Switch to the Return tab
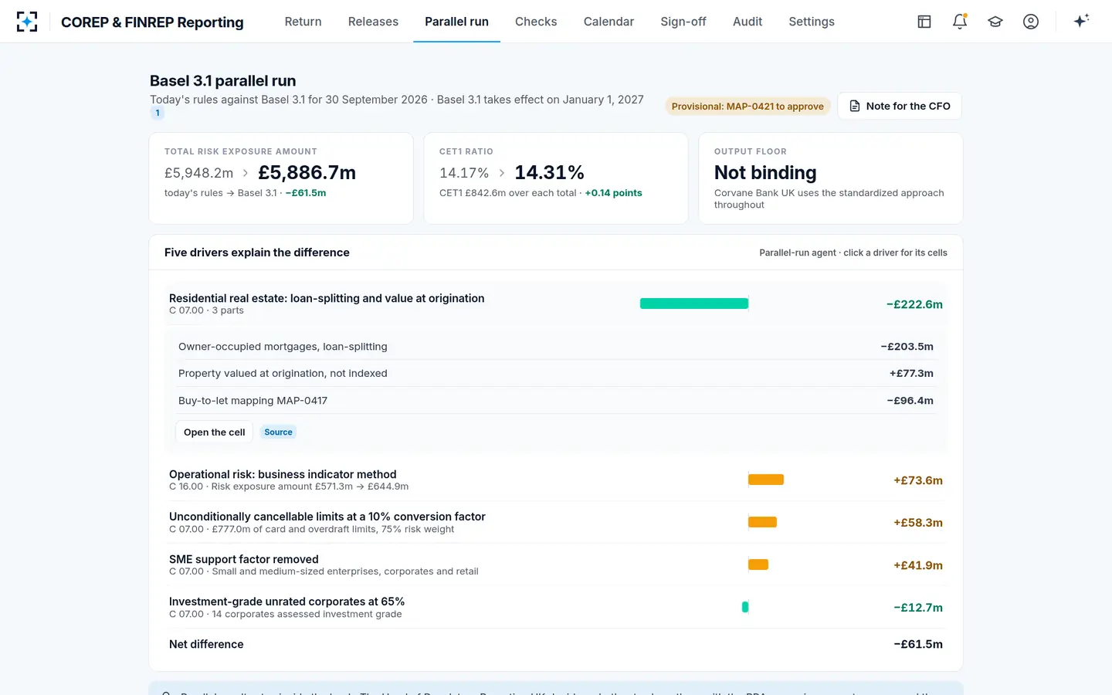 coord(303,22)
